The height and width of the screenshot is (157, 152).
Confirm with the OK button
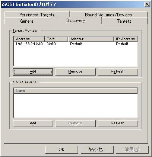62,150
